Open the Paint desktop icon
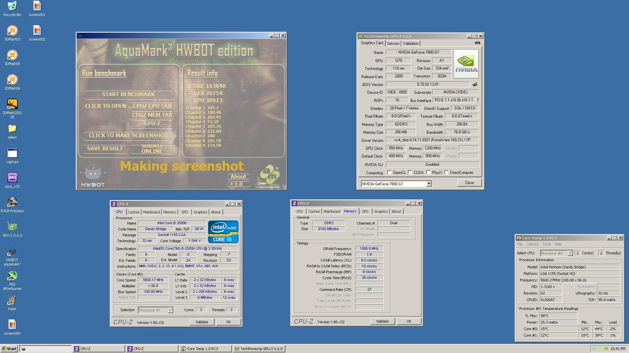This screenshot has height=353, width=629. pos(12,303)
